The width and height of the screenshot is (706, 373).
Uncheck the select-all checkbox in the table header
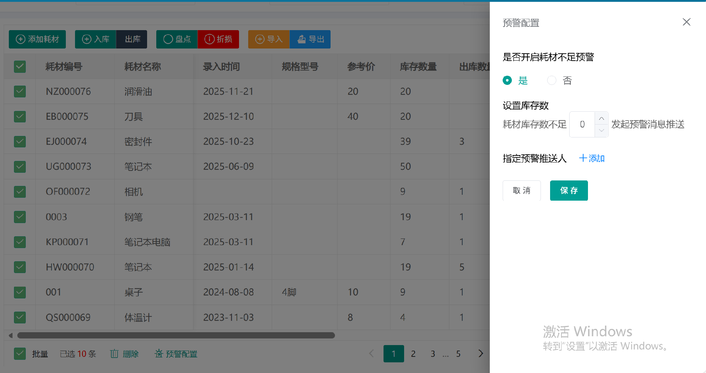[x=20, y=67]
